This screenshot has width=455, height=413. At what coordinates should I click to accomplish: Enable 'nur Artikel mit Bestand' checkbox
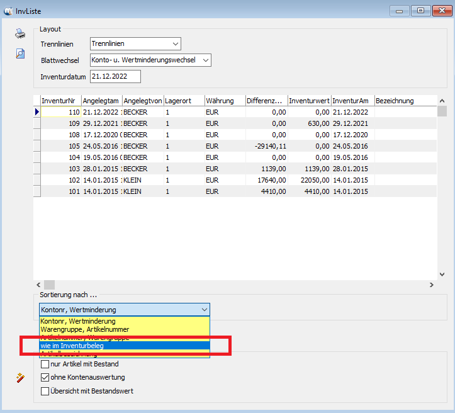pyautogui.click(x=45, y=364)
